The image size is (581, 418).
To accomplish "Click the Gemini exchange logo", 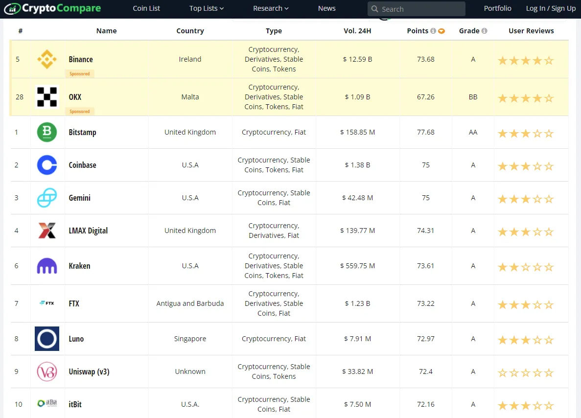I will pyautogui.click(x=47, y=198).
